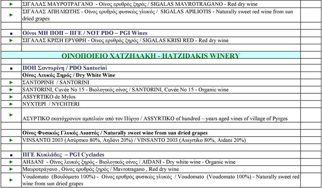Click the green arrow bullet beside NYCHTERI
Viewport: 322px width, 188px height.
pos(11,104)
